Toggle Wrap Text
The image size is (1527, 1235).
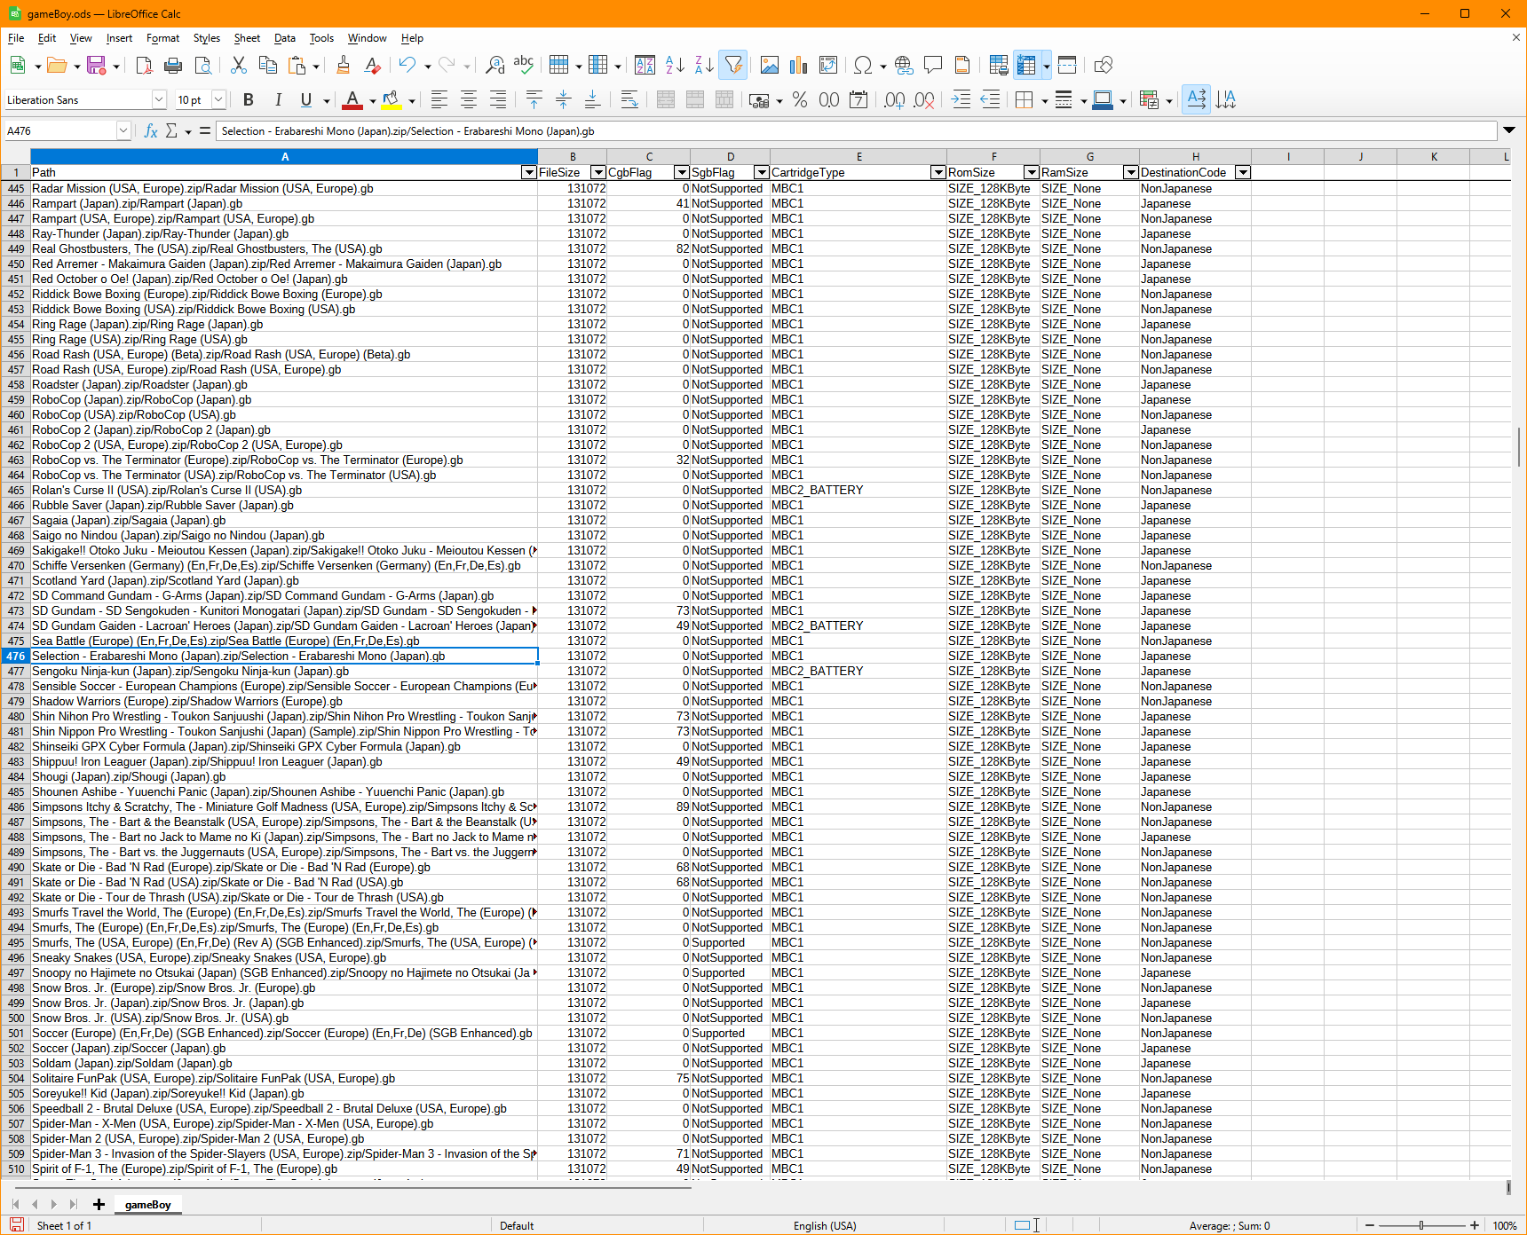pos(629,99)
